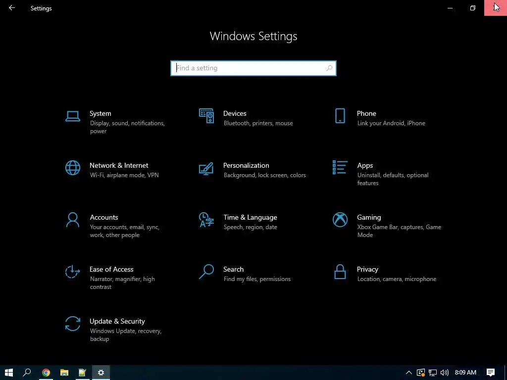The height and width of the screenshot is (380, 507).
Task: Launch Google Chrome from the taskbar
Action: tap(46, 373)
